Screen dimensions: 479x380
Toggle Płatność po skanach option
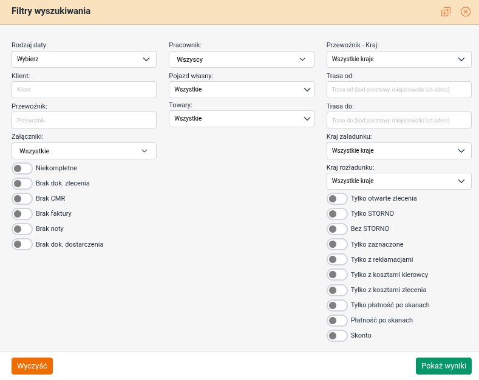337,320
